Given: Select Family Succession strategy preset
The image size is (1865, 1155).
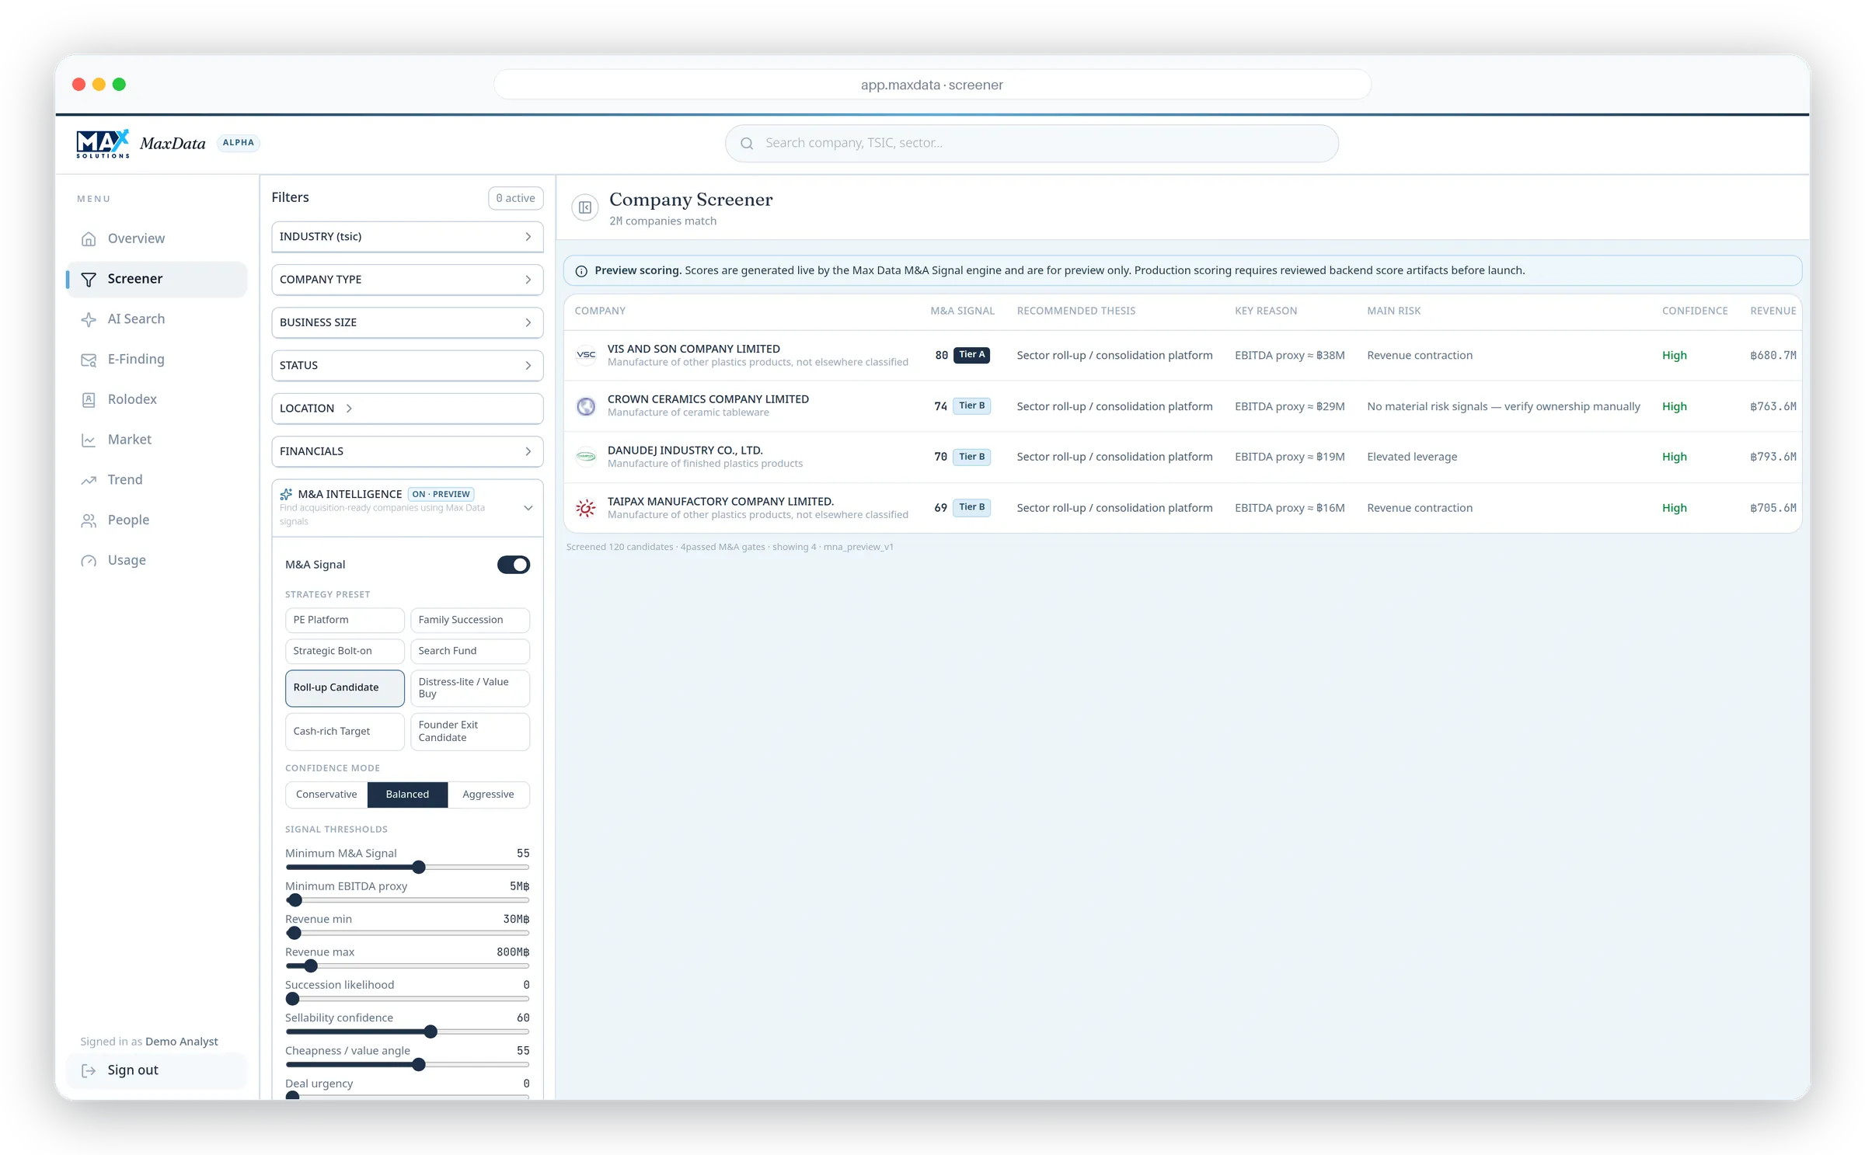Looking at the screenshot, I should tap(470, 620).
